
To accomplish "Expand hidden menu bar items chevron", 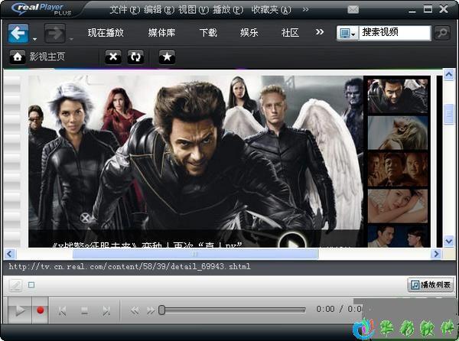I will pos(305,10).
